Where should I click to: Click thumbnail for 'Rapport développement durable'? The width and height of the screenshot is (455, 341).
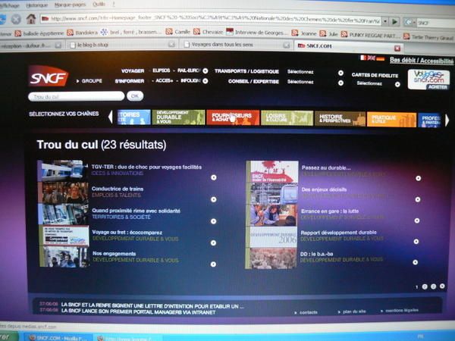pyautogui.click(x=272, y=237)
